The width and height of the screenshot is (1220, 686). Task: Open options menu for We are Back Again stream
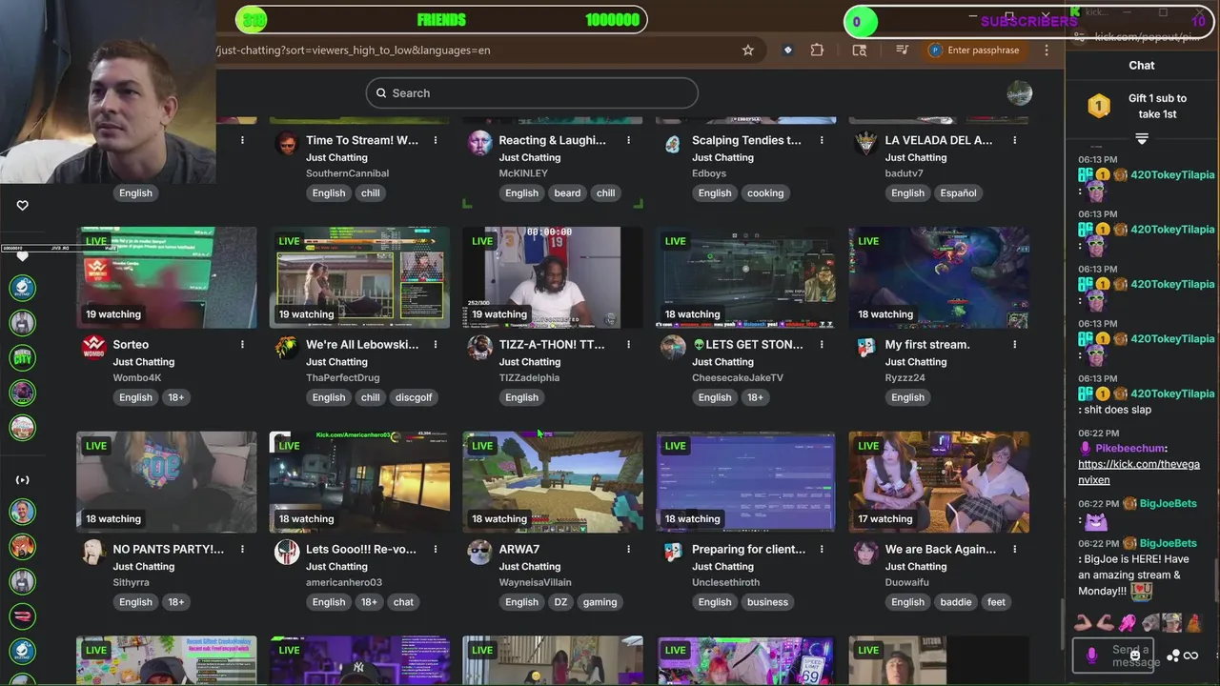pyautogui.click(x=1014, y=550)
